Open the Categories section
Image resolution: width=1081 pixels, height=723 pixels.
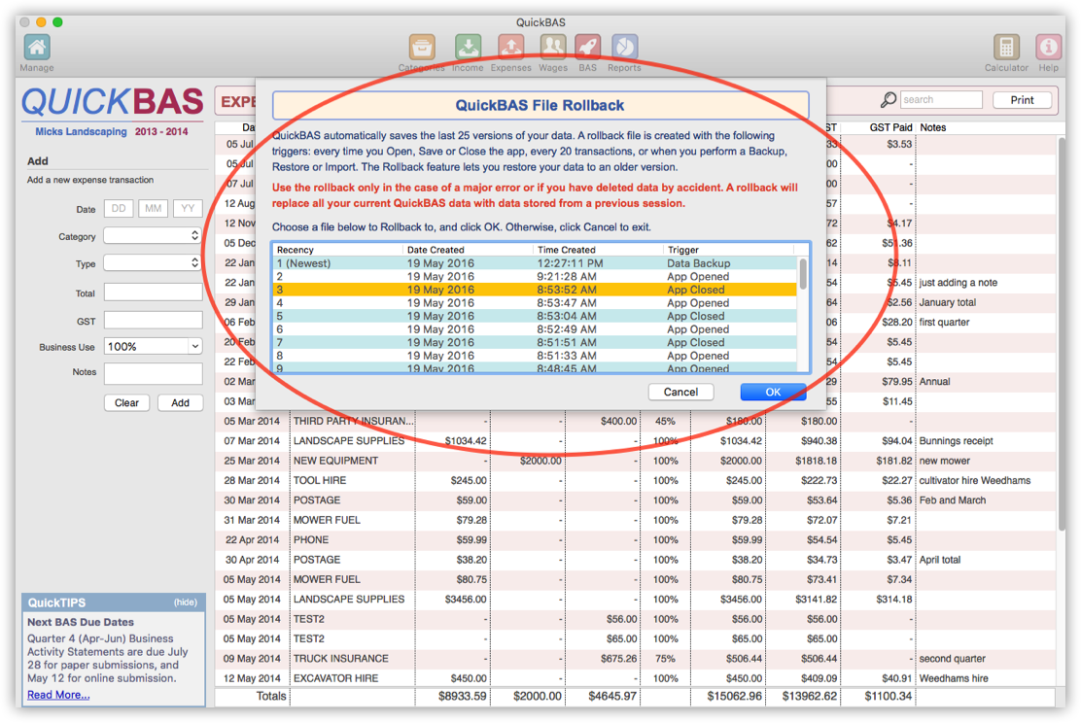[421, 49]
